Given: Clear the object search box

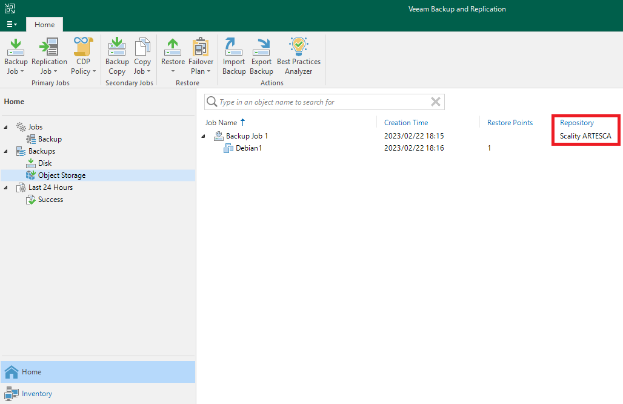Looking at the screenshot, I should (436, 102).
